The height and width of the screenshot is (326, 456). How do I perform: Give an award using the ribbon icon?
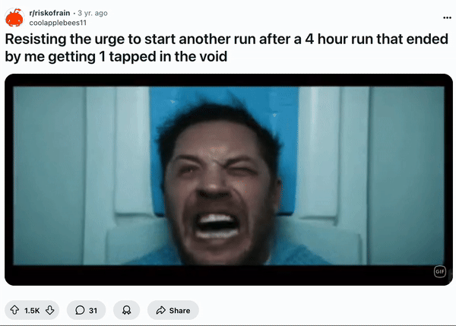click(126, 310)
